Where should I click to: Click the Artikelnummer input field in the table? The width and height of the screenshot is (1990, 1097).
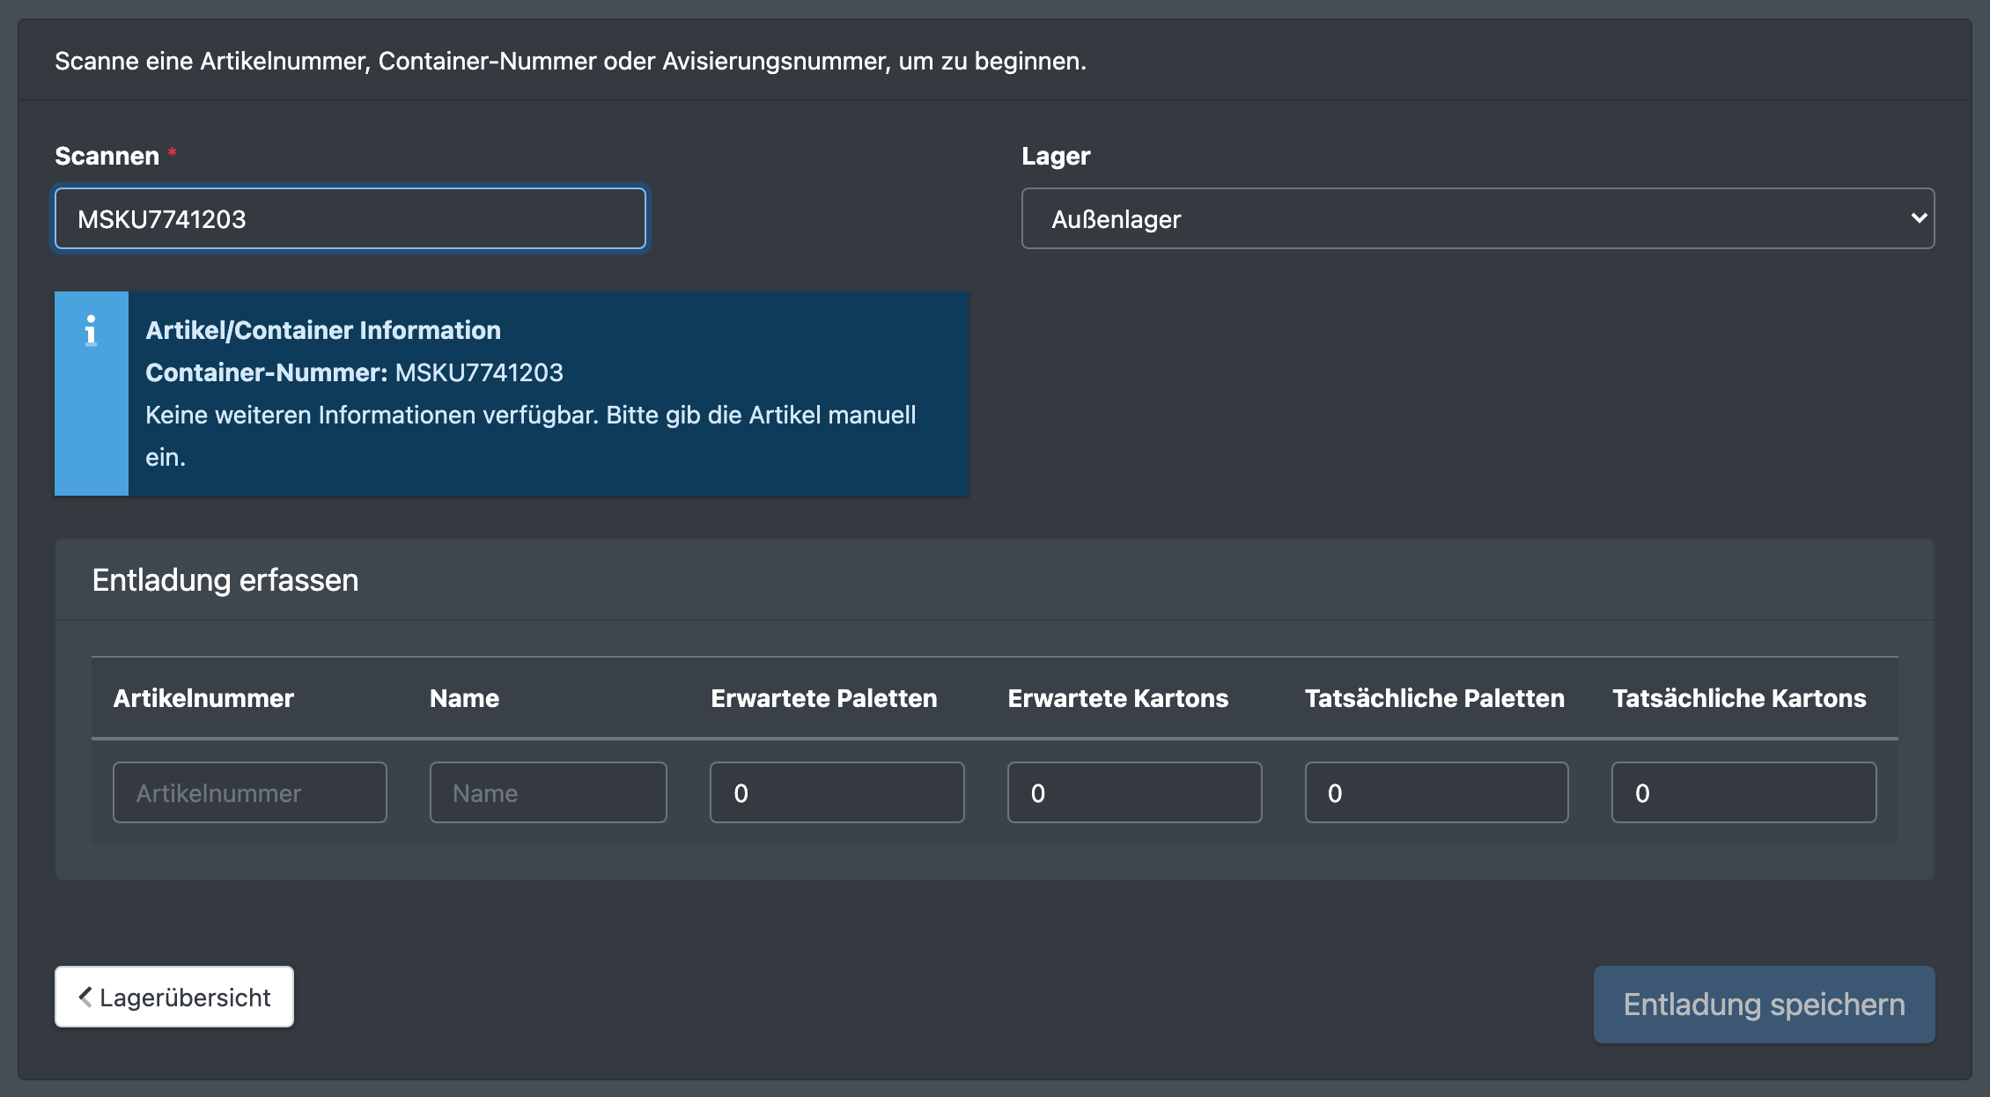pyautogui.click(x=250, y=792)
